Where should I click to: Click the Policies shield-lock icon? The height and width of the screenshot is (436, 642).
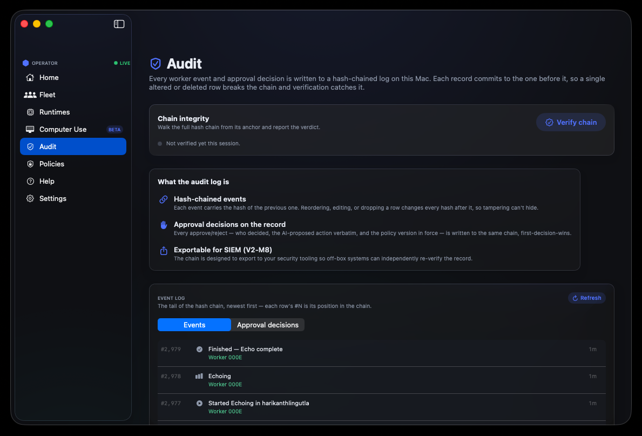(30, 164)
